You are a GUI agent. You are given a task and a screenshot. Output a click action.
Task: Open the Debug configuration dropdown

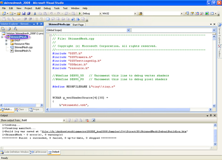point(100,14)
